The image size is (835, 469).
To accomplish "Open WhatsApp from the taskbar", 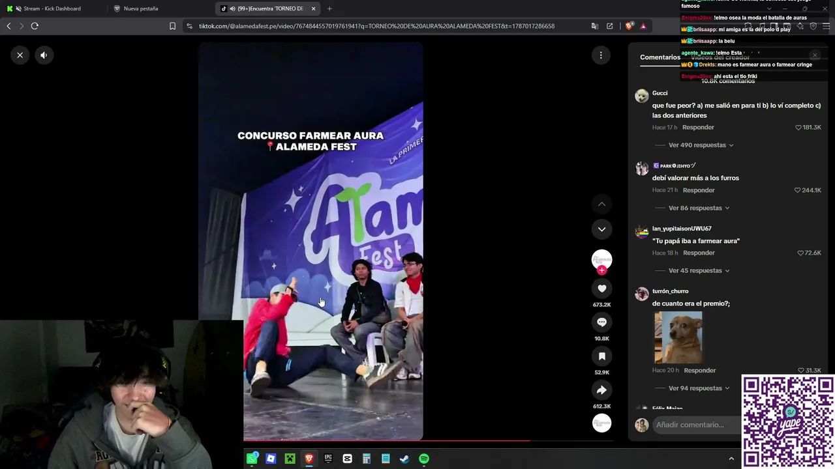I will point(252,459).
